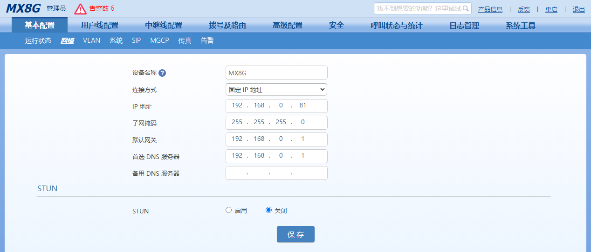Open the 日志管理 tab
The image size is (591, 252).
click(x=464, y=26)
